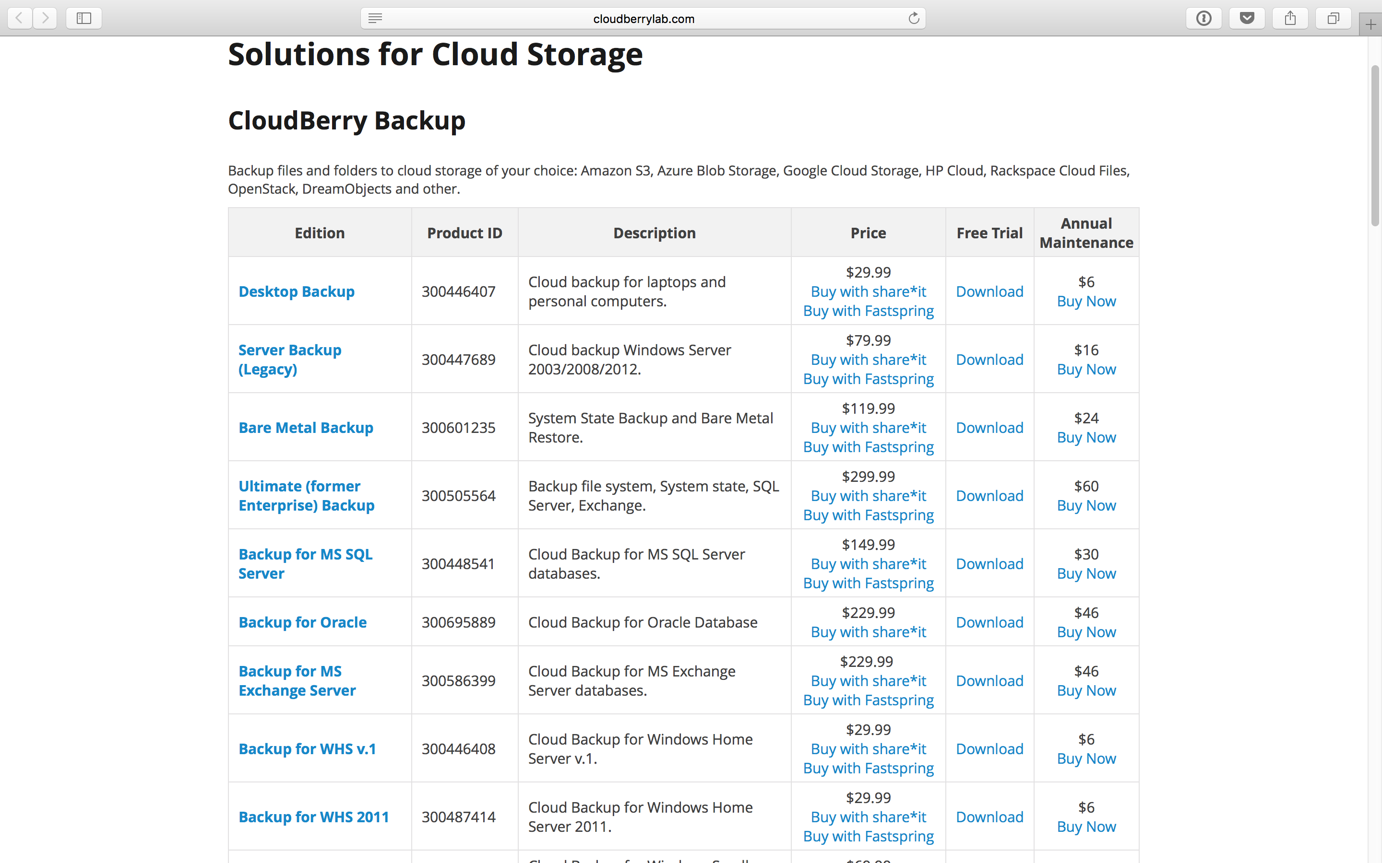Open a new tab with plus button
The width and height of the screenshot is (1382, 863).
pyautogui.click(x=1370, y=24)
